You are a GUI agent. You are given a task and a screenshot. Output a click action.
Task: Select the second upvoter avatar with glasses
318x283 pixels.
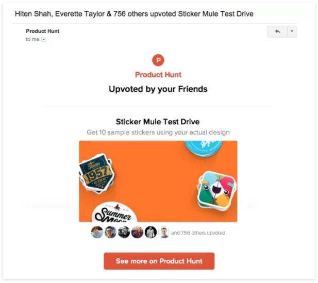110,232
